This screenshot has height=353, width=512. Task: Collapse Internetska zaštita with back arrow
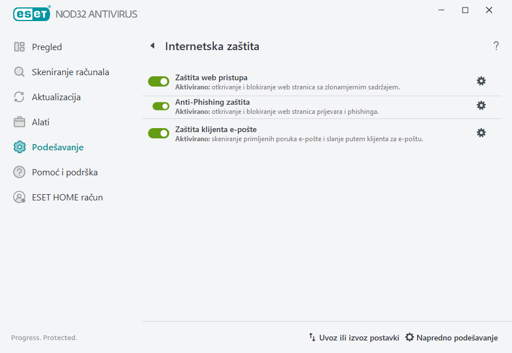point(152,46)
